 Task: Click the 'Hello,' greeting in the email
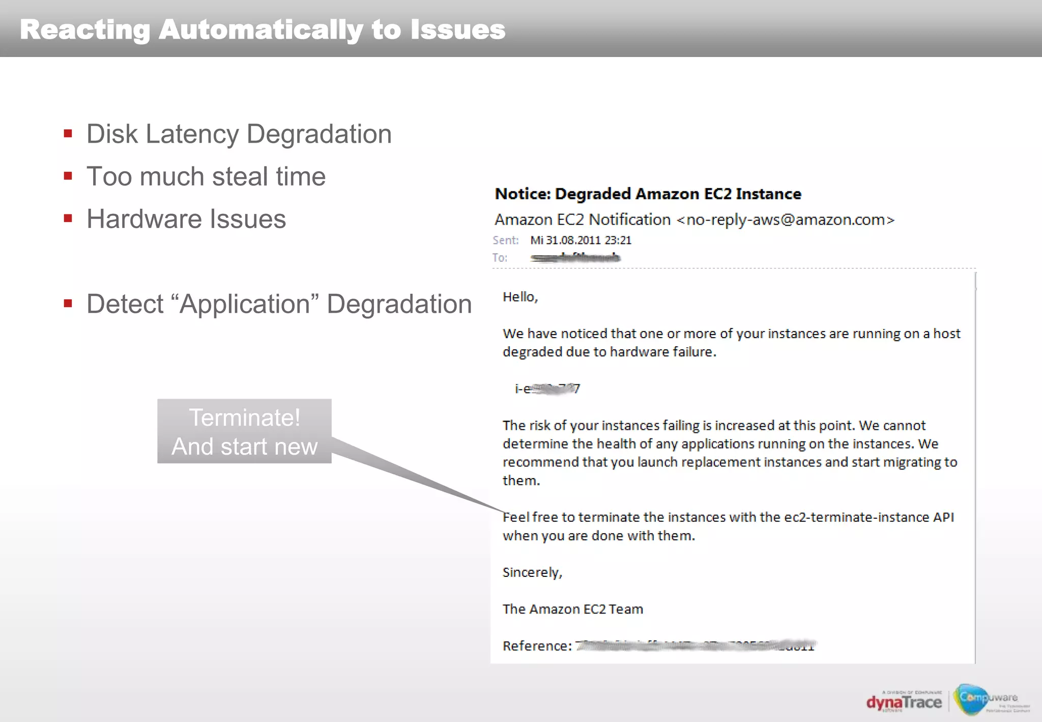[x=520, y=297]
